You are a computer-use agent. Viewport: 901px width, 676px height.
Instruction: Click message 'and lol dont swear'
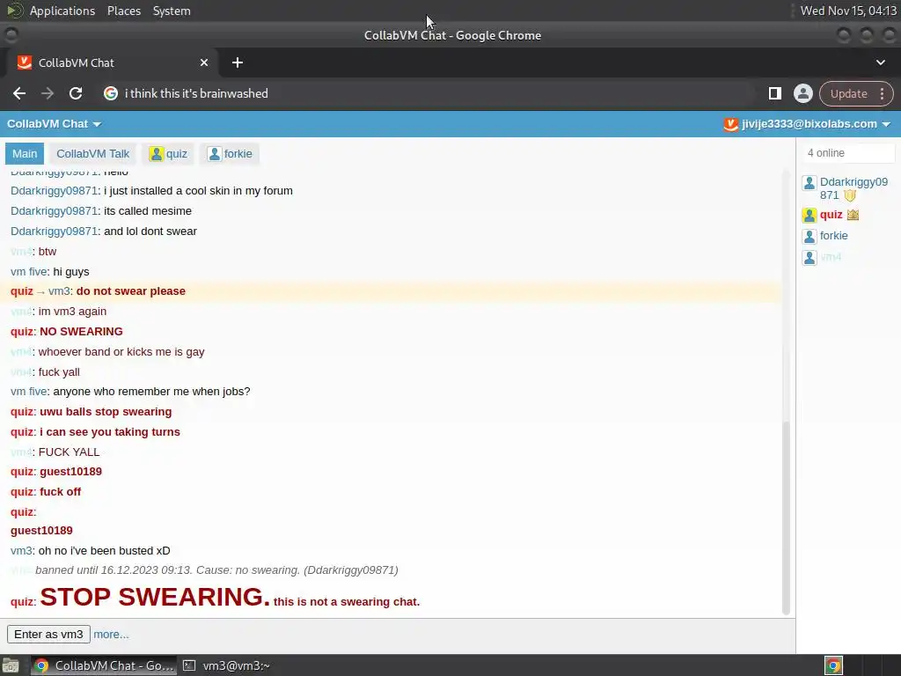tap(150, 231)
